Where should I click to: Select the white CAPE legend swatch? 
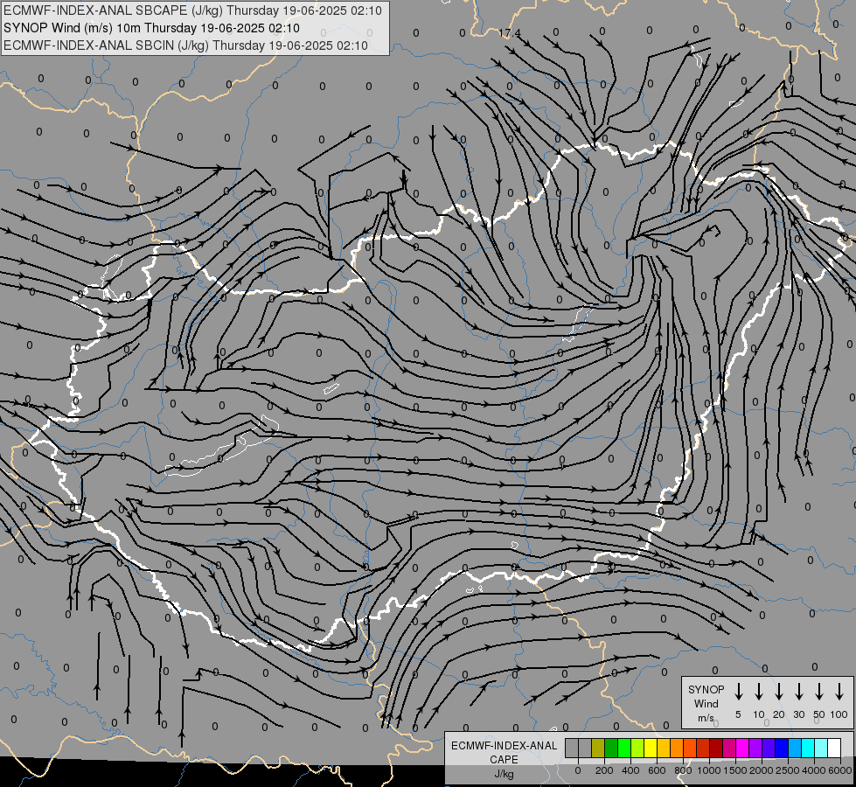click(835, 748)
